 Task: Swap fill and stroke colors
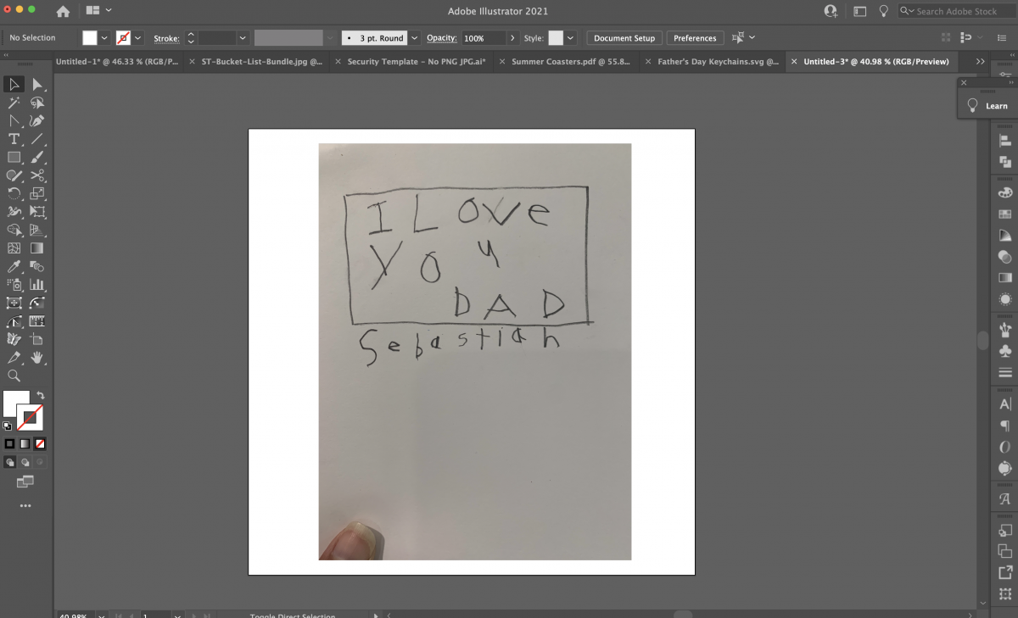(x=40, y=396)
